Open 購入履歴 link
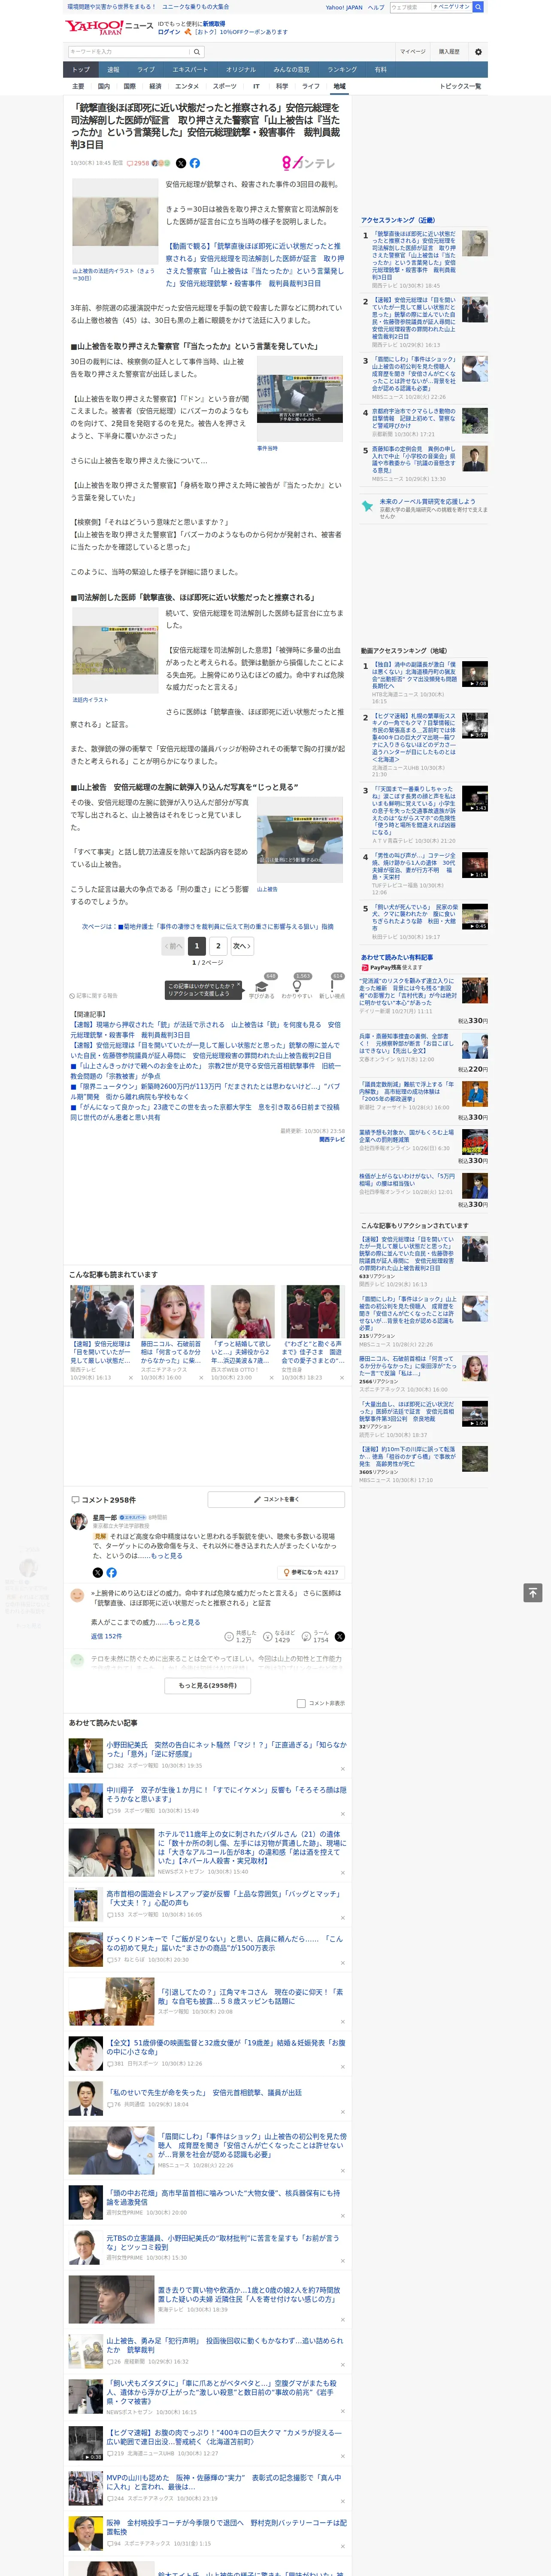 [x=449, y=52]
